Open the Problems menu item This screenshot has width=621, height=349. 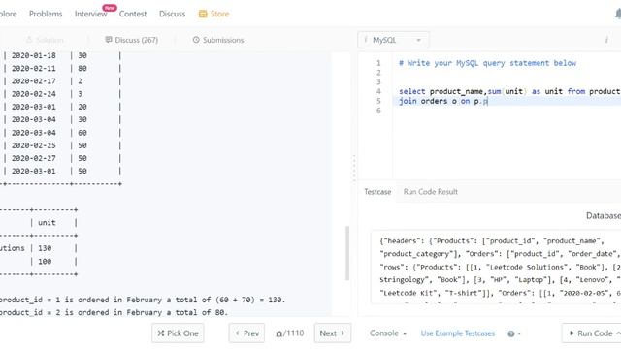coord(46,14)
